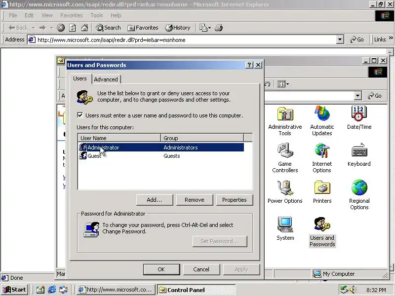Open the IE address bar dropdown

340,40
